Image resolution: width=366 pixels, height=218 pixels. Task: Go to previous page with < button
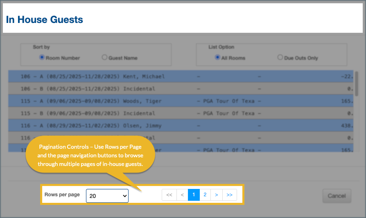(182, 195)
